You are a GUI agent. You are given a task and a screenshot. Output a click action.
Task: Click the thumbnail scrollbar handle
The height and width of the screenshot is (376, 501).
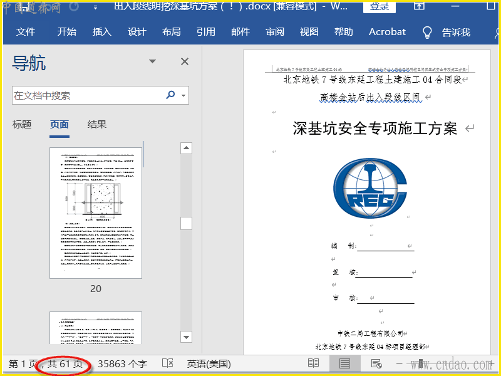pos(186,224)
